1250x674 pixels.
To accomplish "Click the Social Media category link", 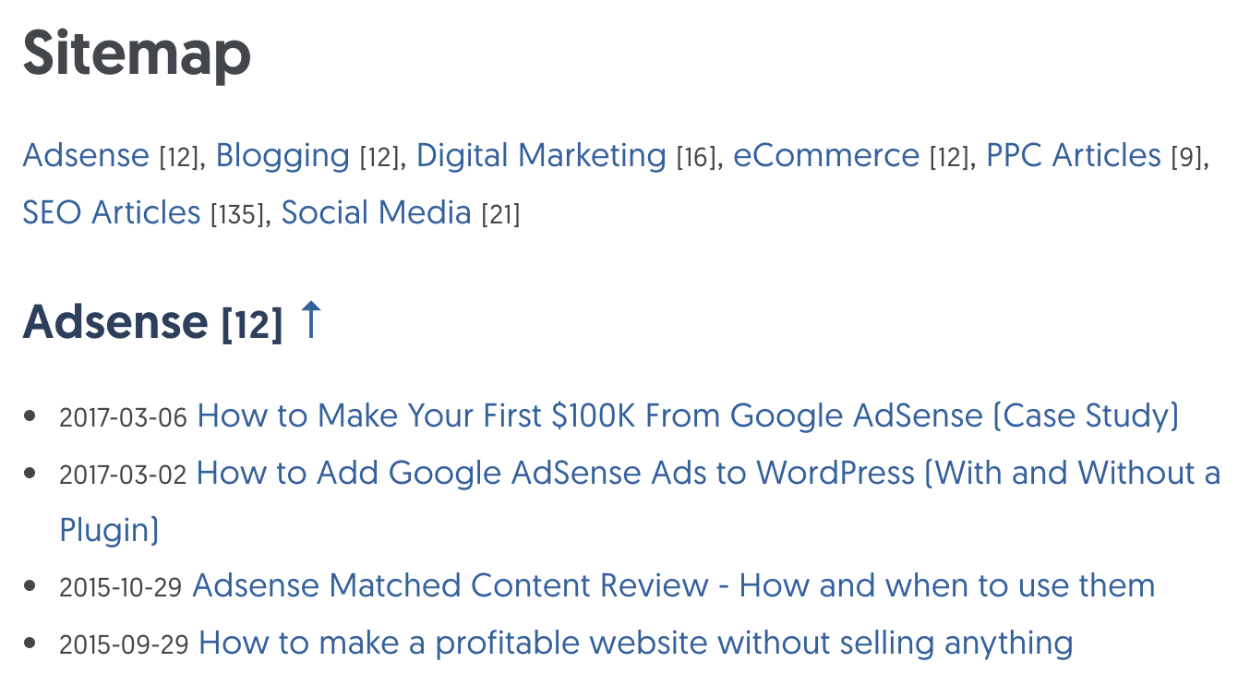I will [376, 212].
